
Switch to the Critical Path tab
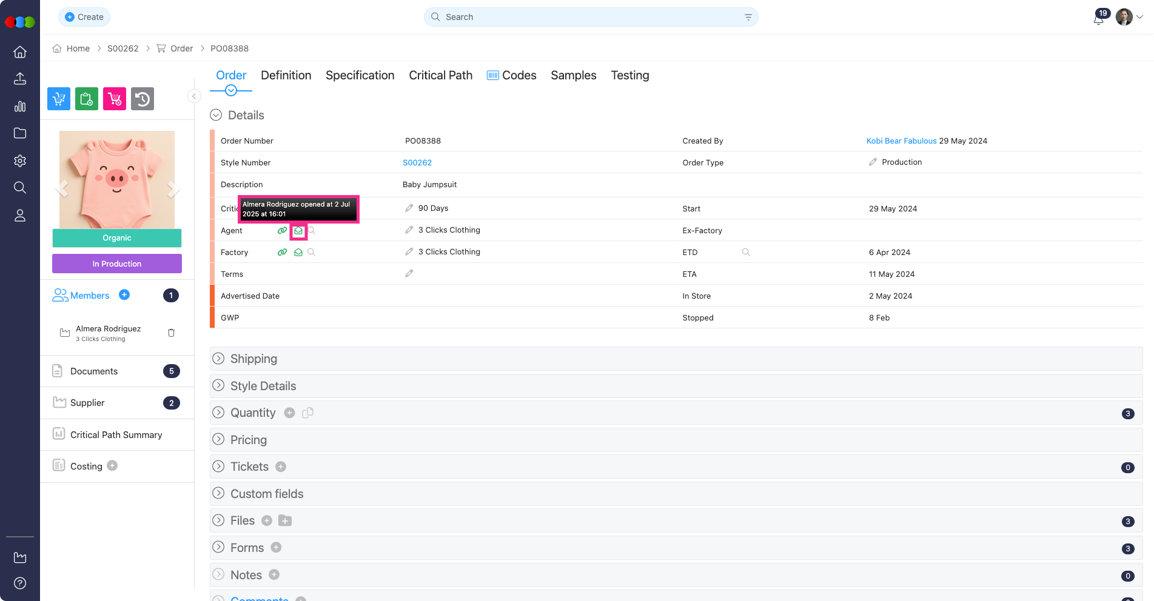440,75
